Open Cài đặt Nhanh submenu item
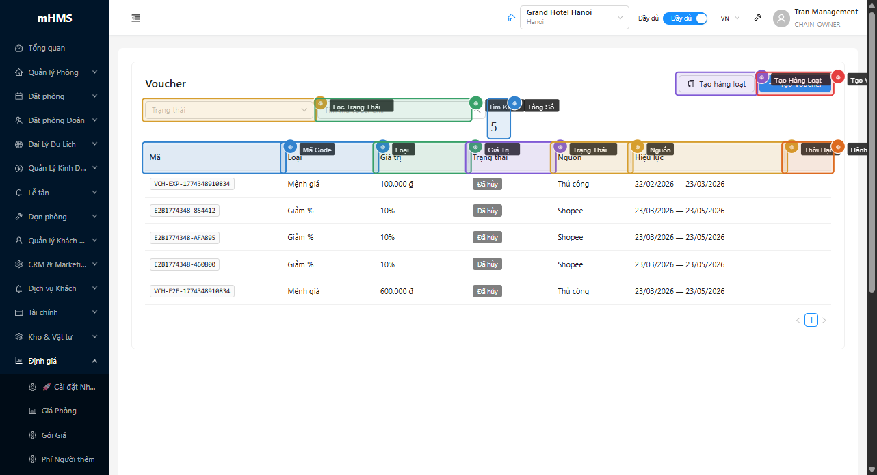The height and width of the screenshot is (475, 877). [68, 387]
